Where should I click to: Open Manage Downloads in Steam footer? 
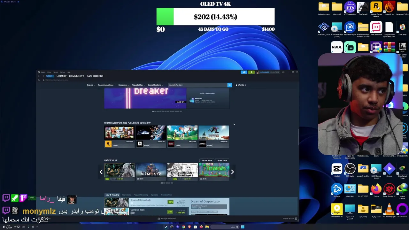167,218
